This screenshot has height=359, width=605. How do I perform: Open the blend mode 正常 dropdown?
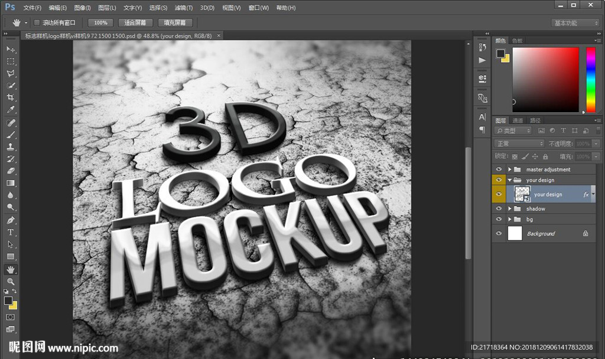(x=519, y=143)
